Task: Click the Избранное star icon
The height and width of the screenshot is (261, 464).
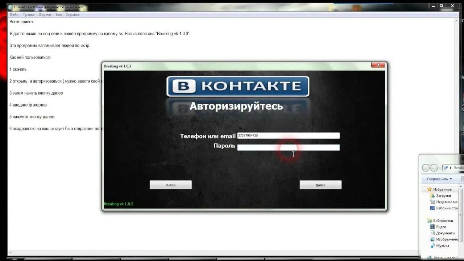Action: click(x=429, y=189)
